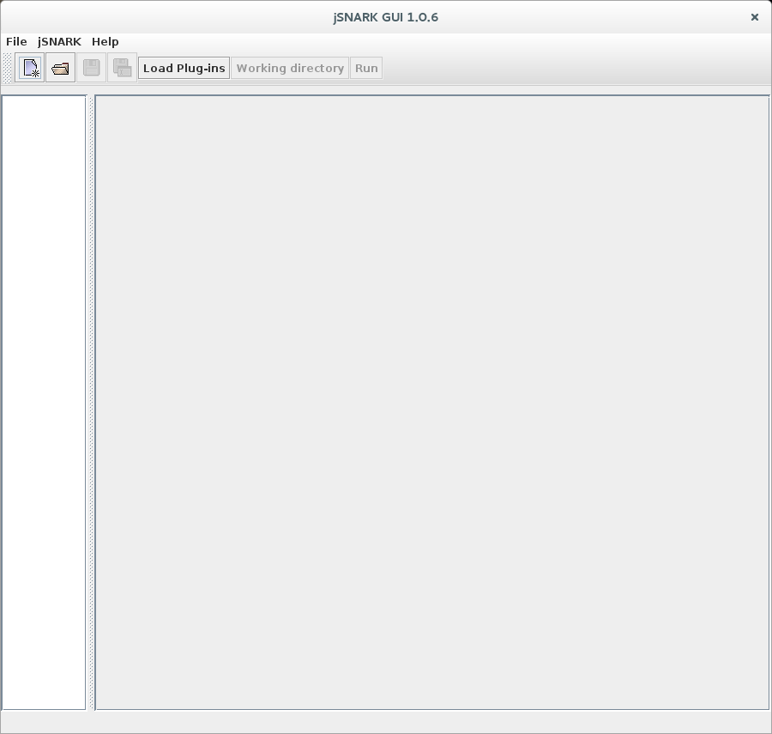
Task: Close the jSNARK GUI window
Action: 754,17
